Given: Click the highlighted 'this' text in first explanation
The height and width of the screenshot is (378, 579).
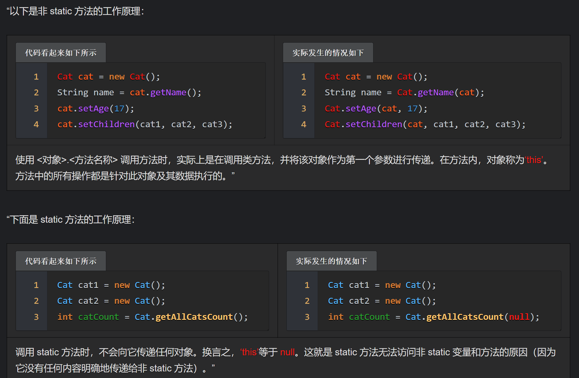Looking at the screenshot, I should tap(534, 160).
